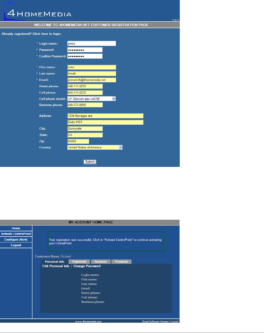Click the Change Password link

pyautogui.click(x=87, y=266)
